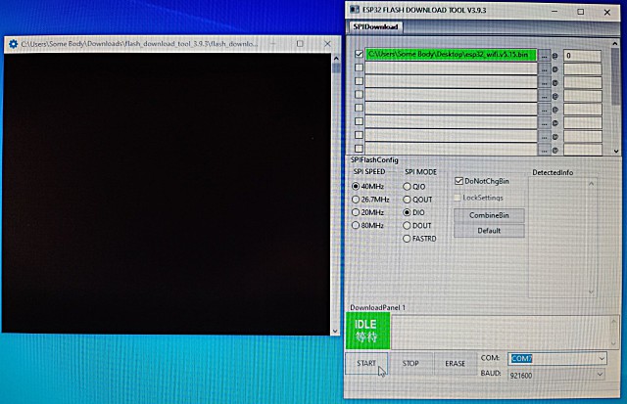Click console window scrollbar down arrow

[x=335, y=331]
